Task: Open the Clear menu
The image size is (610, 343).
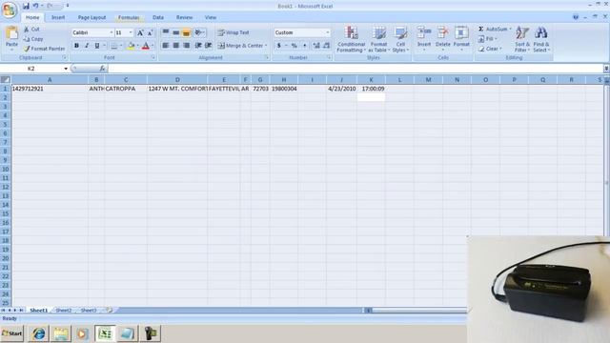Action: click(x=490, y=49)
